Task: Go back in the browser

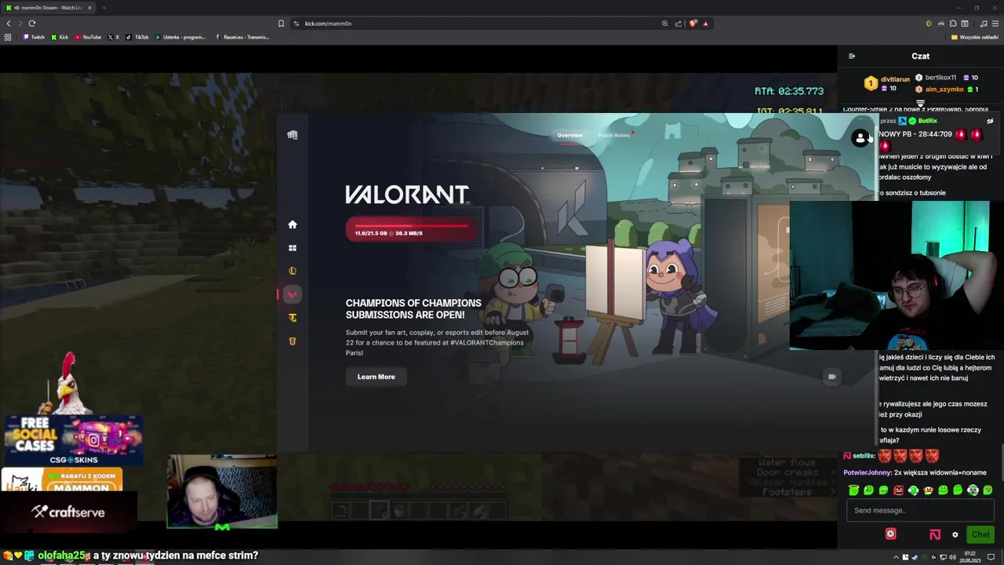Action: pos(9,24)
